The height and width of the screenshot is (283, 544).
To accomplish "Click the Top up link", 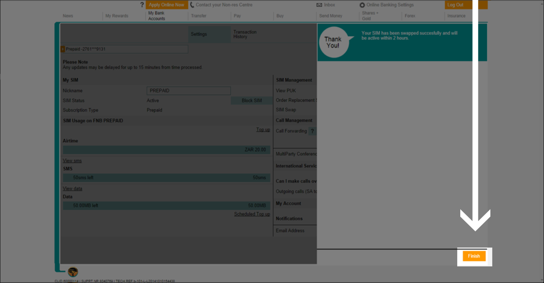I will tap(263, 130).
